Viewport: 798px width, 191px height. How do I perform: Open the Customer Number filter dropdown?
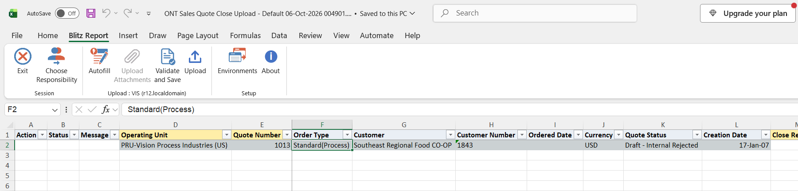522,135
